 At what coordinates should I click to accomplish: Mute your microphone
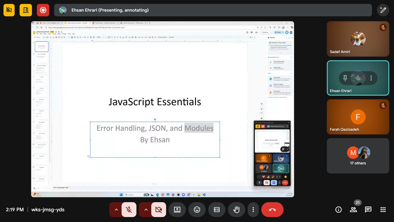click(129, 210)
